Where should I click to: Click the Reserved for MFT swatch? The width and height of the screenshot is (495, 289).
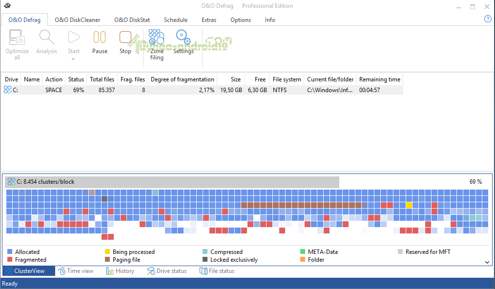tap(400, 251)
